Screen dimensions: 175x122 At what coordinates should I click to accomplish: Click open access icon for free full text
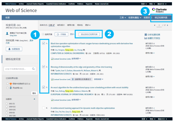pos(73,79)
